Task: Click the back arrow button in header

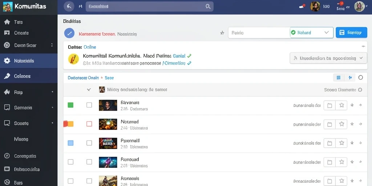Action: (x=69, y=7)
